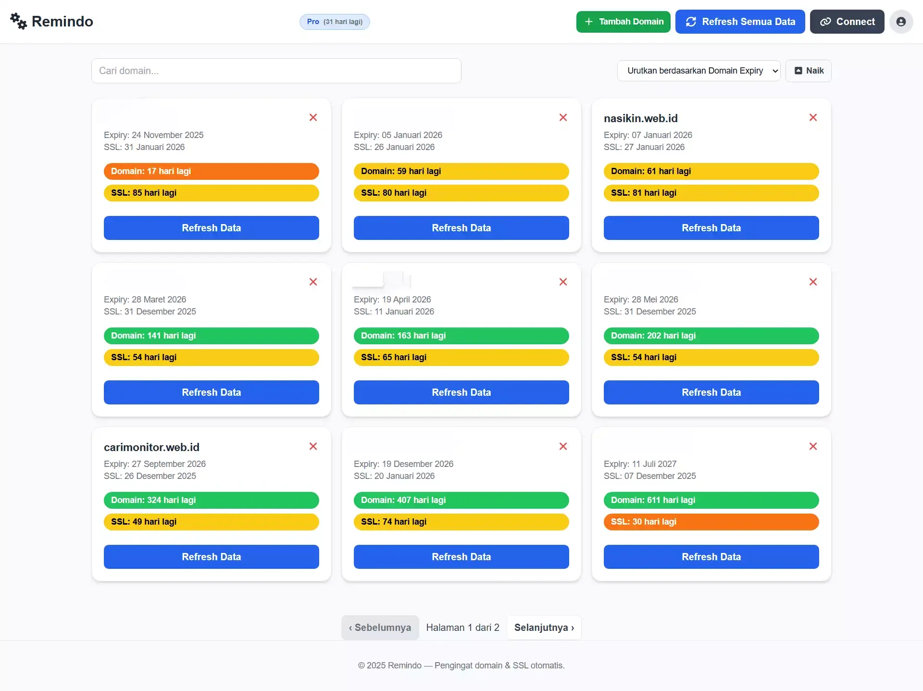The width and height of the screenshot is (923, 691).
Task: Click the Connect button
Action: tap(847, 22)
